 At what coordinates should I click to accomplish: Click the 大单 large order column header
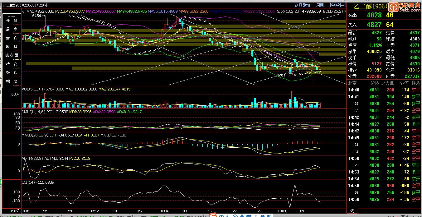[x=390, y=83]
